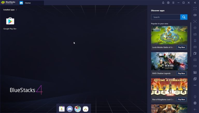Image resolution: width=199 pixels, height=113 pixels.
Task: Start screen recording with video icon
Action: pos(195,66)
